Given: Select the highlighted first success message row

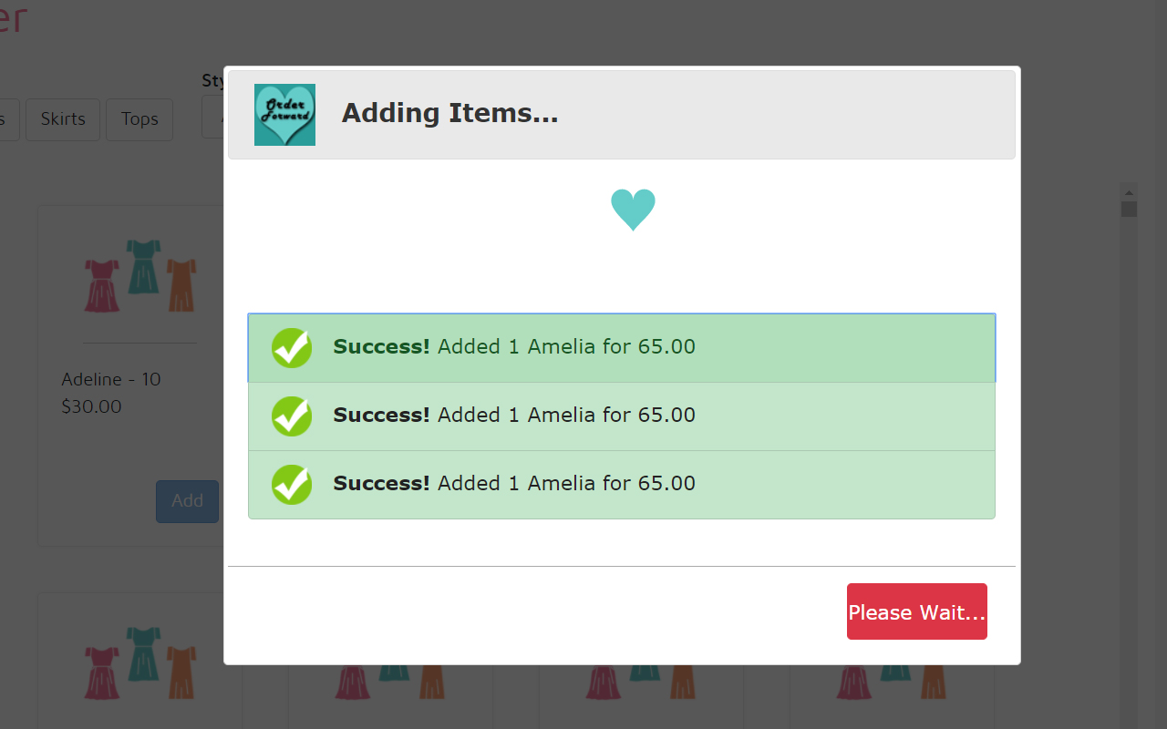Looking at the screenshot, I should pyautogui.click(x=621, y=347).
